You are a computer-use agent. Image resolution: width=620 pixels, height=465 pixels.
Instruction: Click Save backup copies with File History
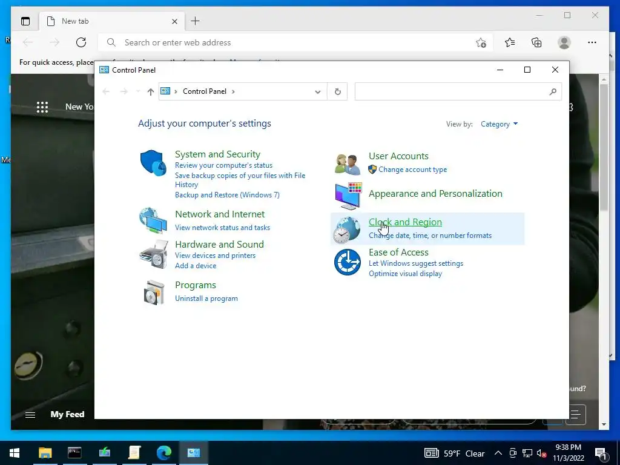pyautogui.click(x=240, y=180)
